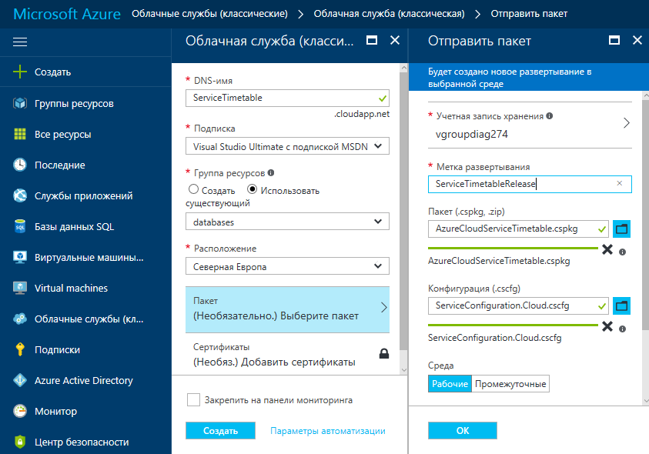Click Облачные службы (классические) breadcrumb

pos(209,14)
